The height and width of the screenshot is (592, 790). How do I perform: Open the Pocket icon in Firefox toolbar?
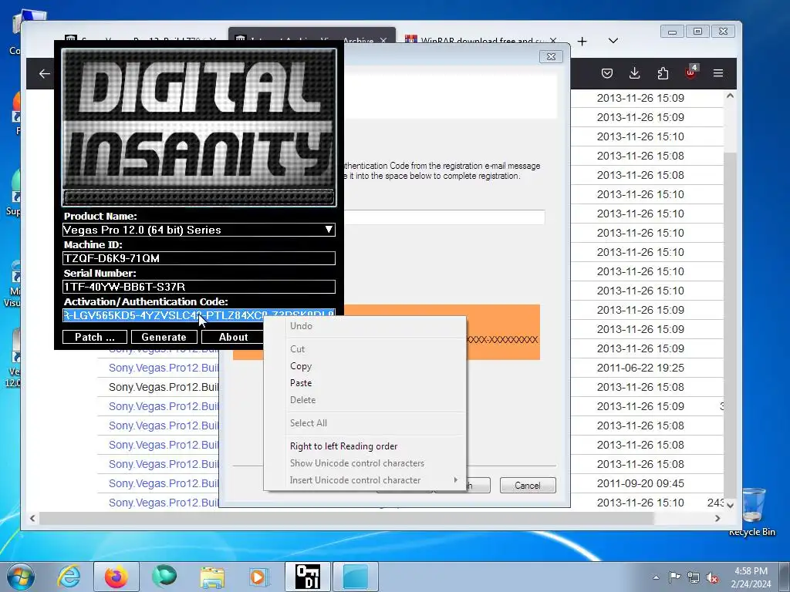pyautogui.click(x=607, y=73)
